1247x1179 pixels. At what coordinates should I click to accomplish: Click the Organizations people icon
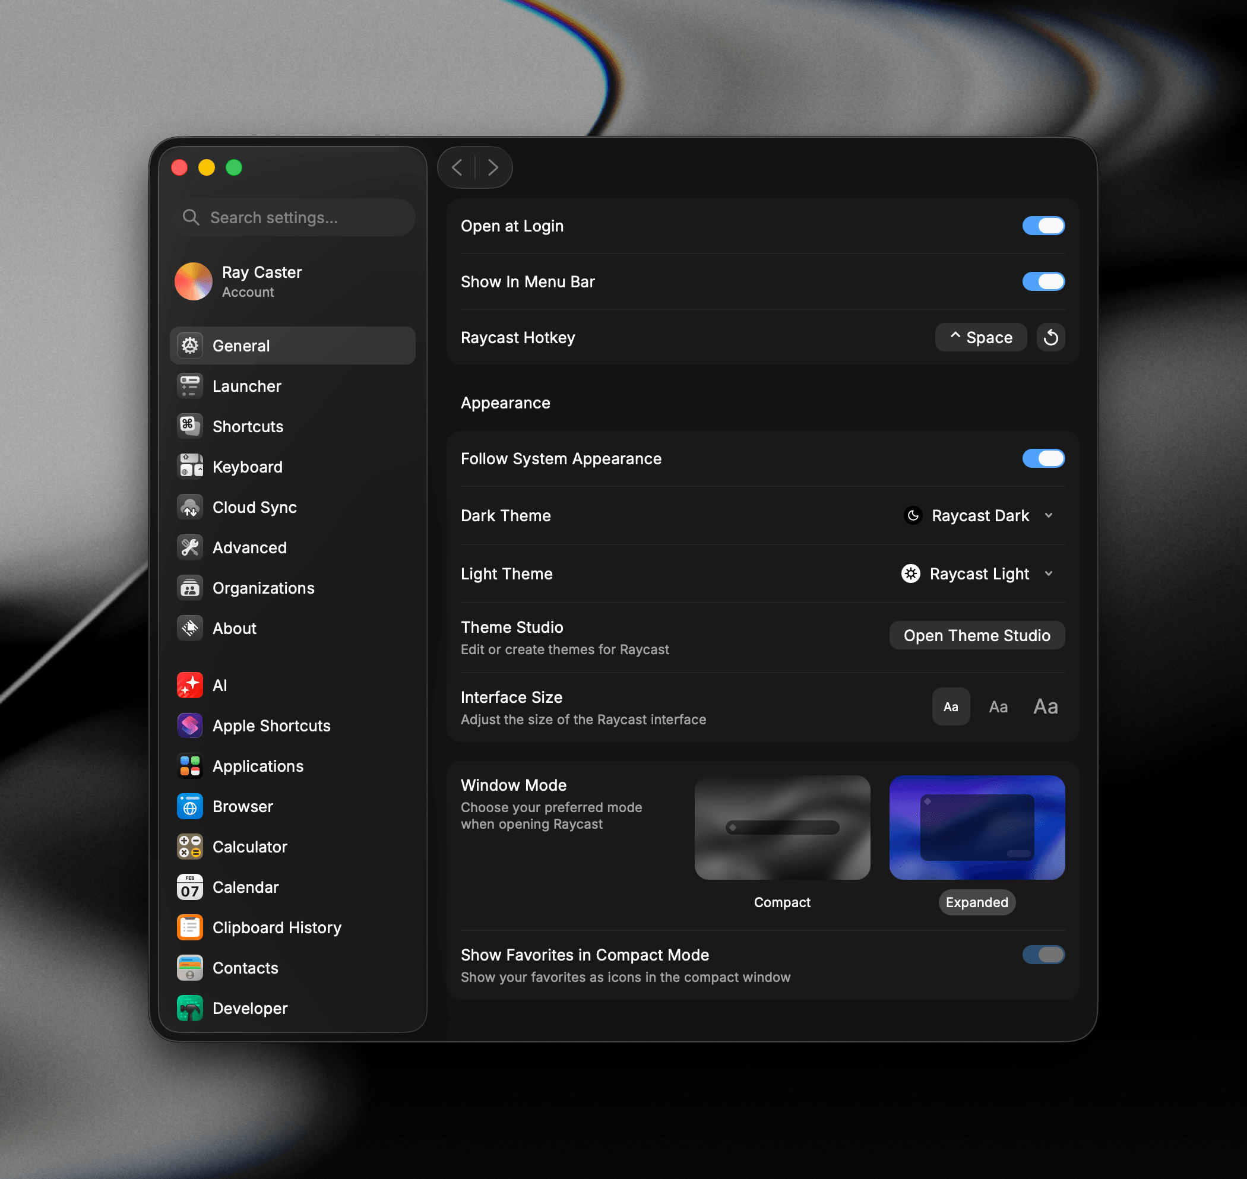click(x=190, y=588)
